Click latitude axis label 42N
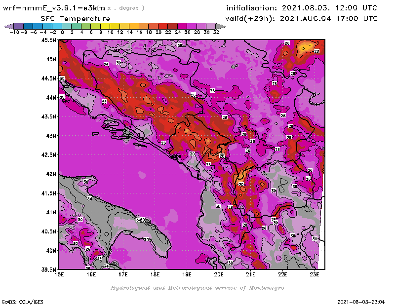395x305 pixels. point(51,174)
